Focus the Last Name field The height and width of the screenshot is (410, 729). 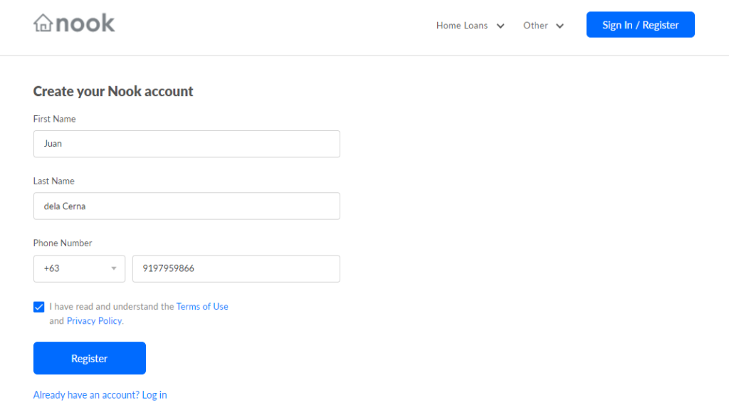(187, 206)
